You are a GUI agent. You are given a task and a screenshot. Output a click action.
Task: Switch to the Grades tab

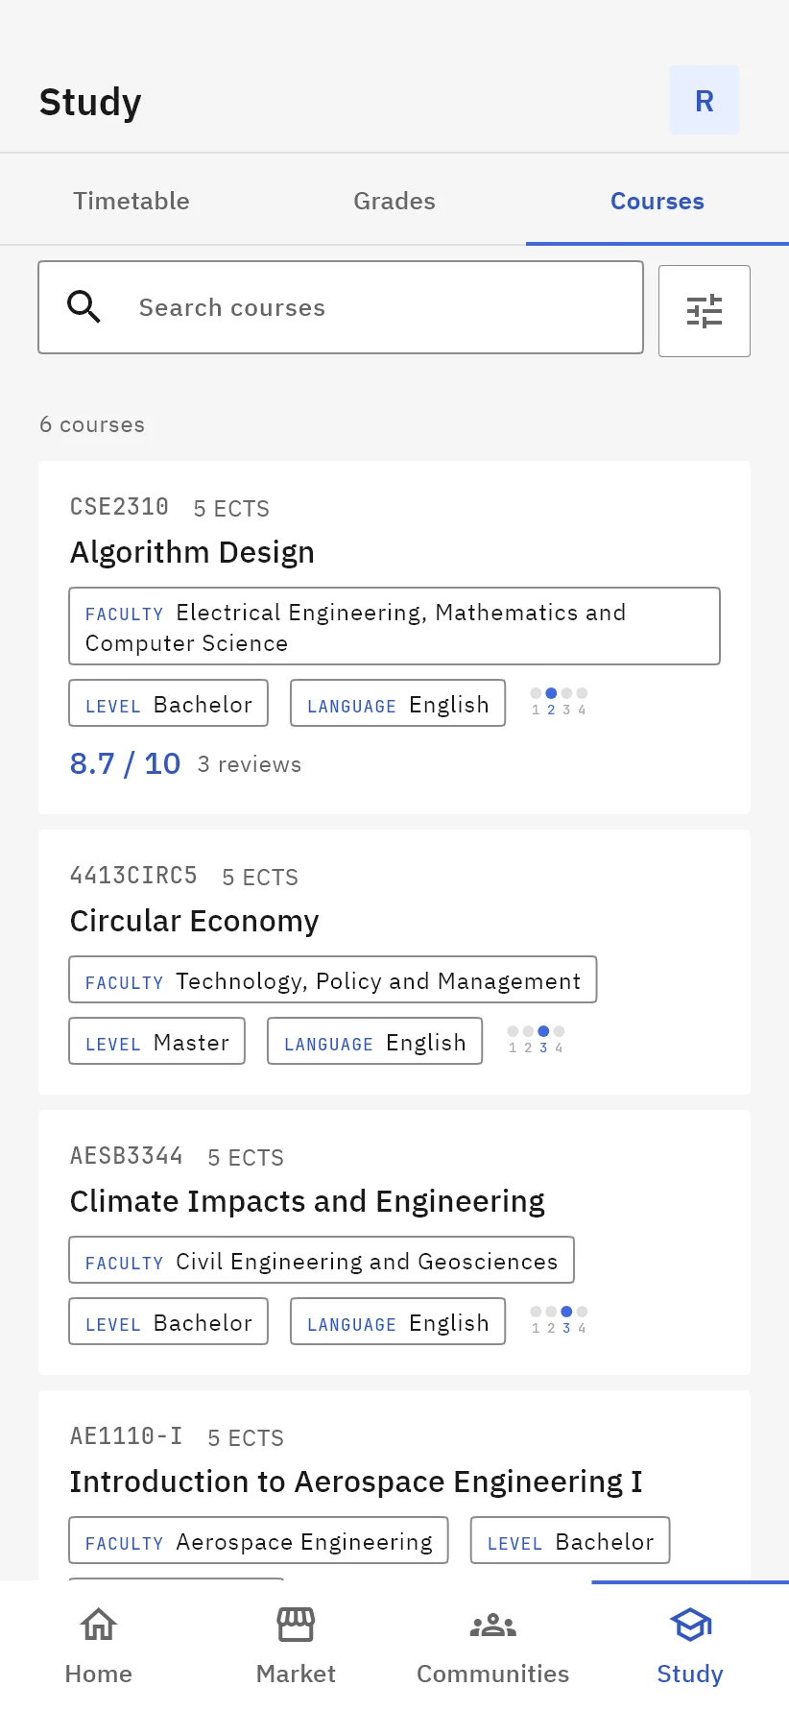coord(394,201)
